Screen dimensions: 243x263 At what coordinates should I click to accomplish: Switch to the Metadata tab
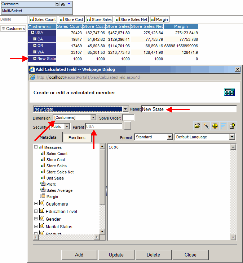pos(48,137)
